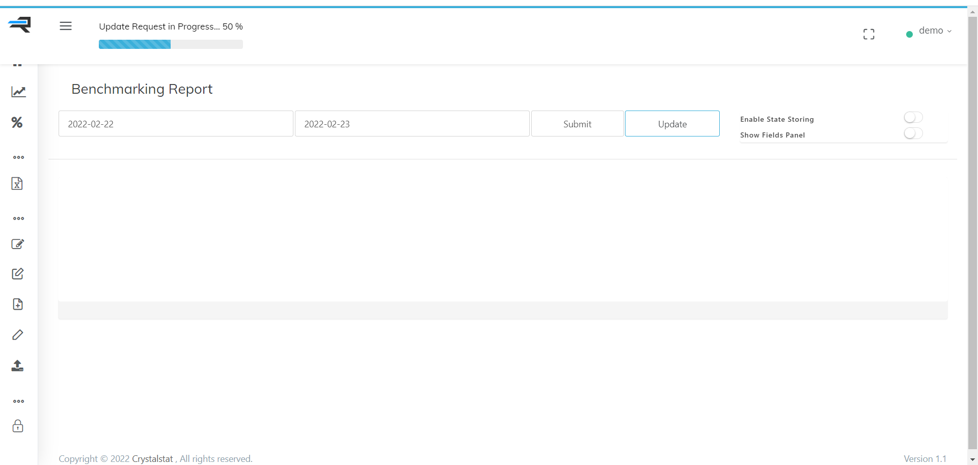Open the hamburger menu
This screenshot has height=465, width=978.
tap(66, 26)
